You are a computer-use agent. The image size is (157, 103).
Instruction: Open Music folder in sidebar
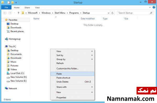click(13, 62)
